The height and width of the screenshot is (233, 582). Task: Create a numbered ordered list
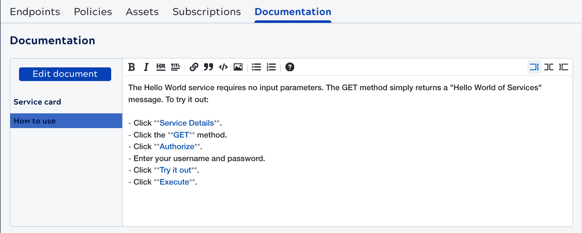pos(271,67)
